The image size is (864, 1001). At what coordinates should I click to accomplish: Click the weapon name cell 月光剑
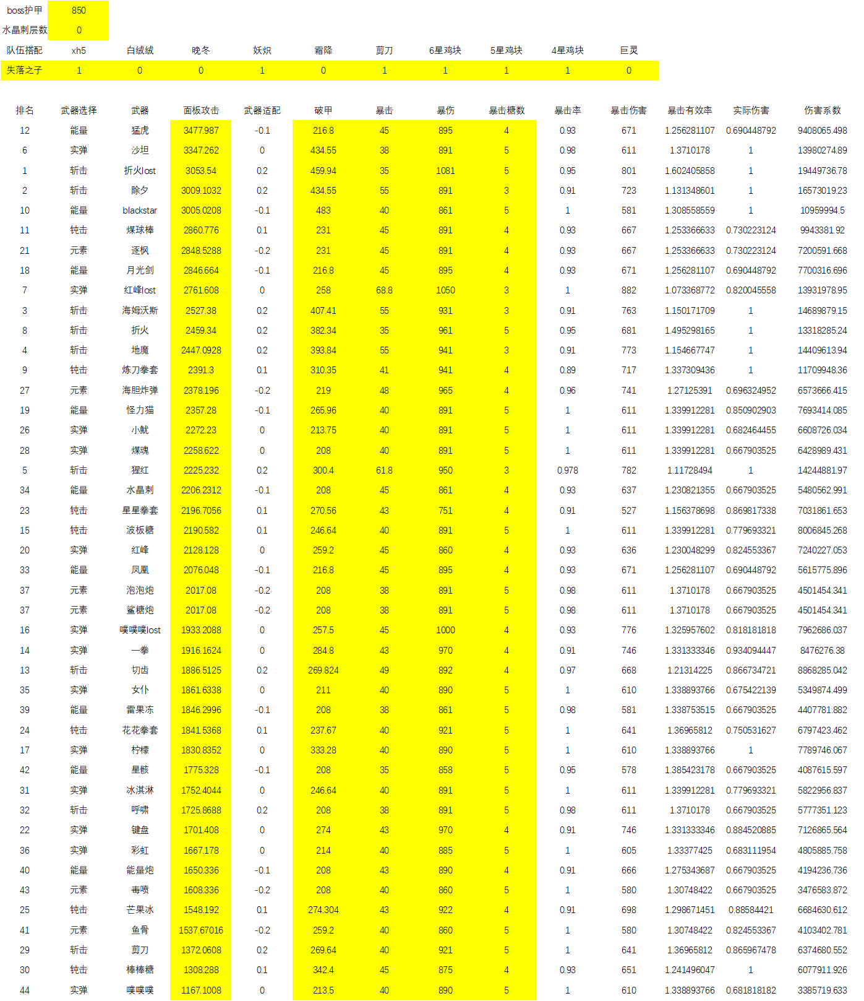point(140,271)
